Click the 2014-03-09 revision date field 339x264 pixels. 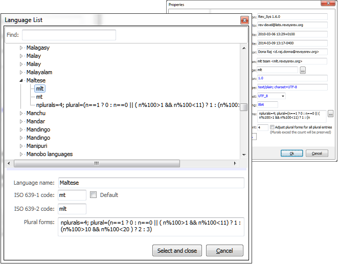tap(292, 43)
